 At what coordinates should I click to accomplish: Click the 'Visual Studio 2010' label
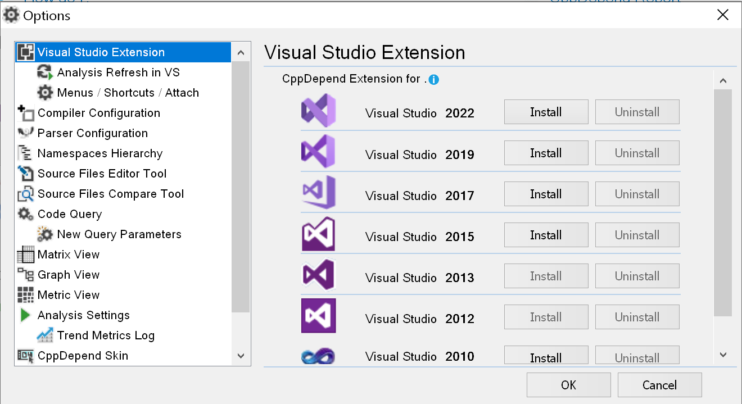pos(420,356)
